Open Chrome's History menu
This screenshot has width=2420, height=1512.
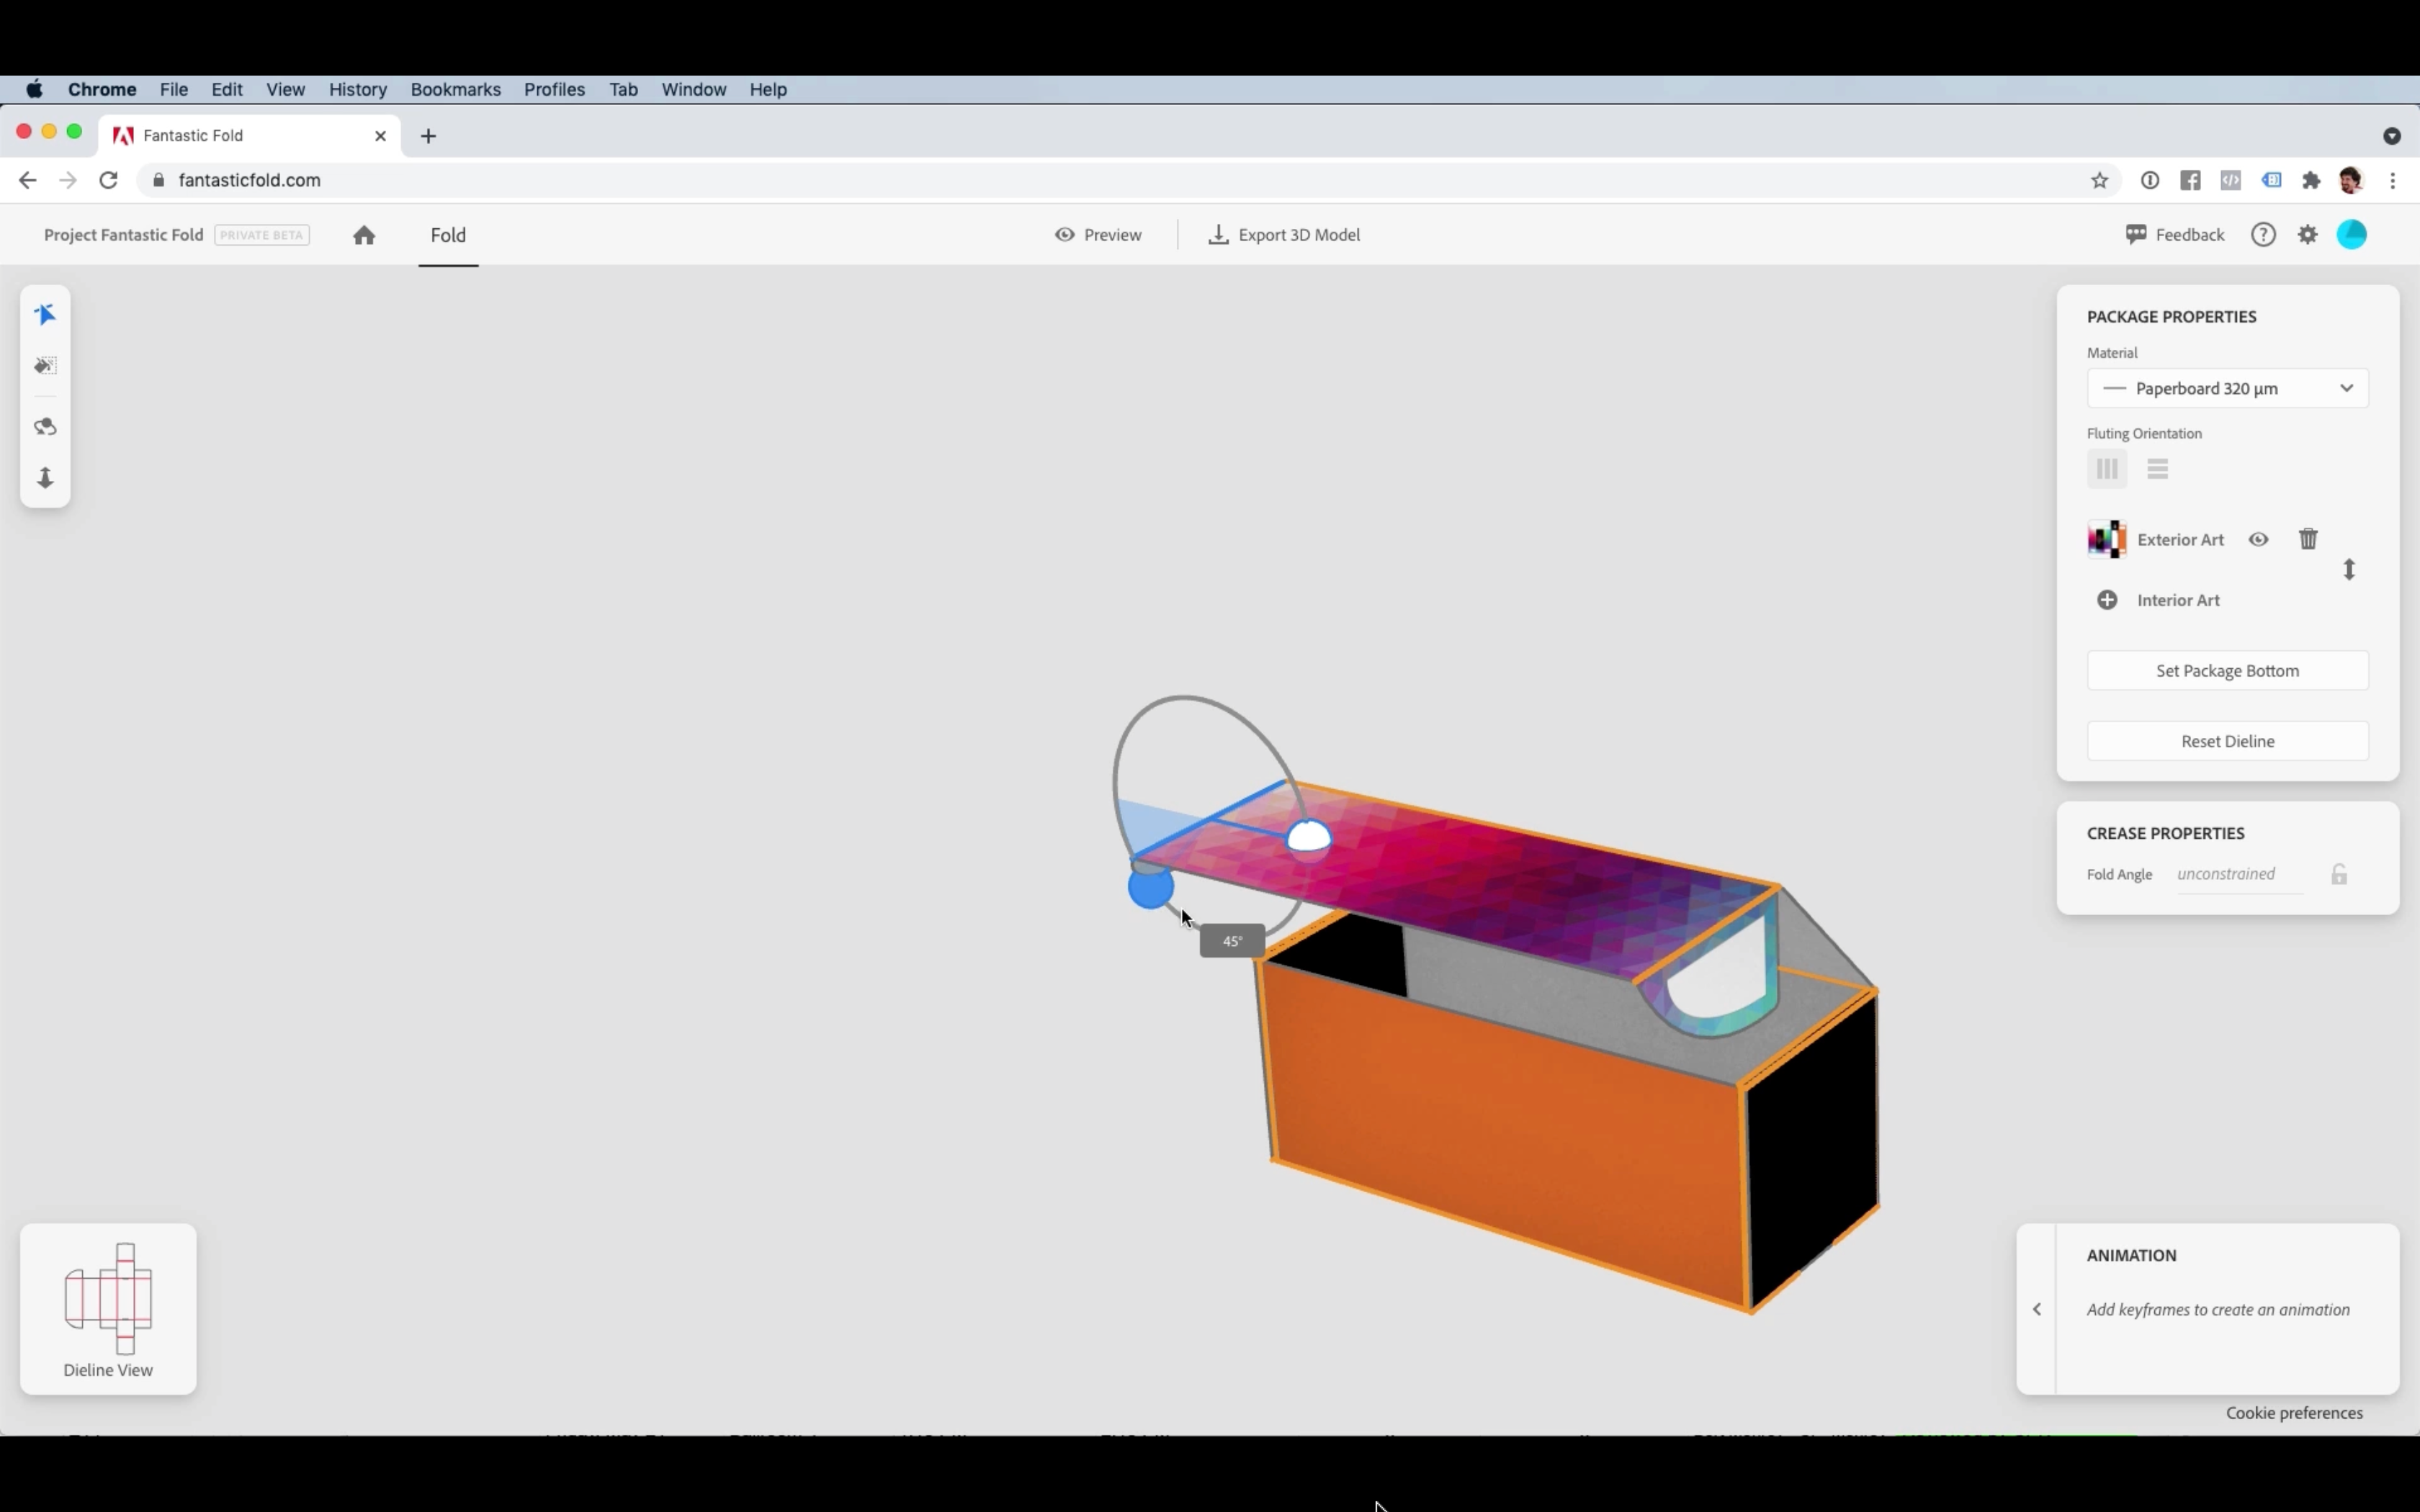tap(357, 90)
